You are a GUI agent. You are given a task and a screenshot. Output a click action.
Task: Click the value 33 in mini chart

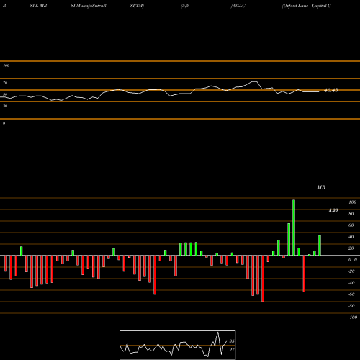tap(232, 341)
